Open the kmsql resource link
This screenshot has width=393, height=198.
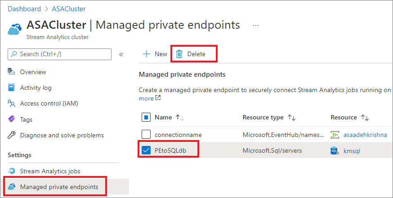[353, 151]
